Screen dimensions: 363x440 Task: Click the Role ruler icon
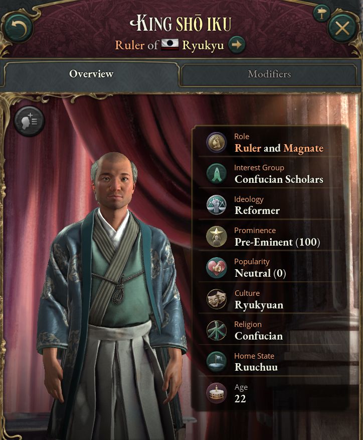coord(216,142)
